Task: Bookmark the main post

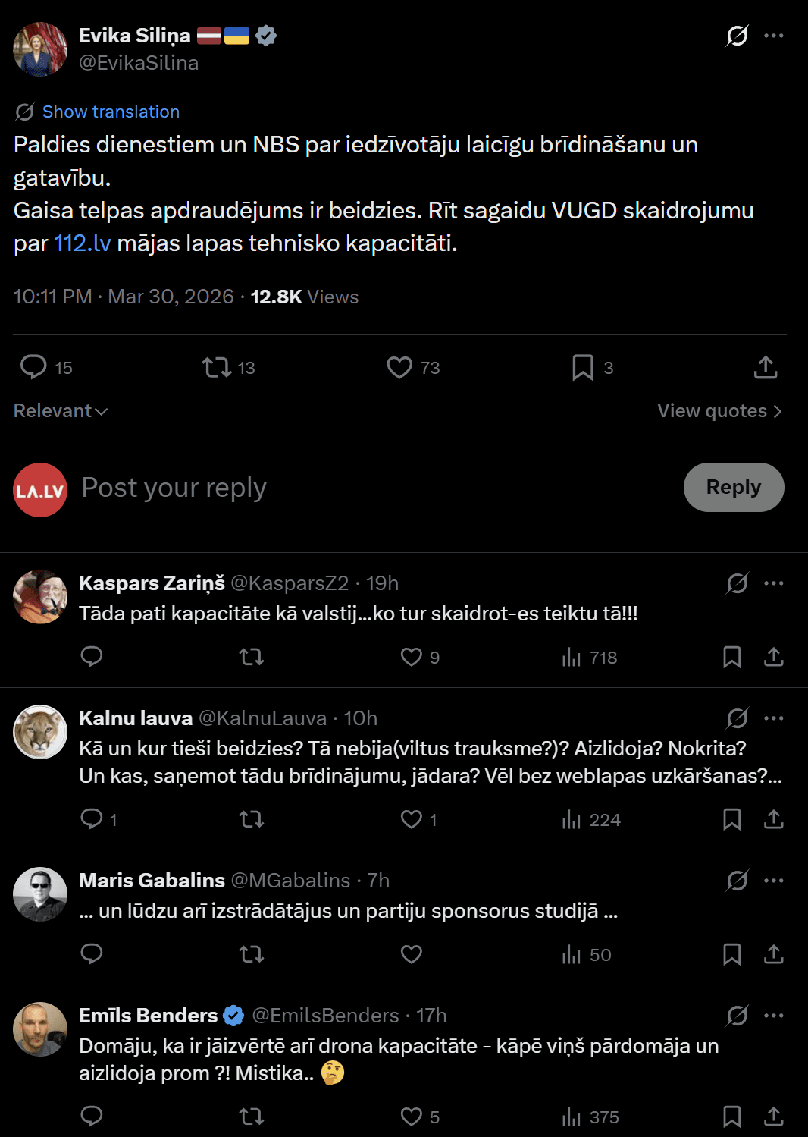Action: point(583,368)
